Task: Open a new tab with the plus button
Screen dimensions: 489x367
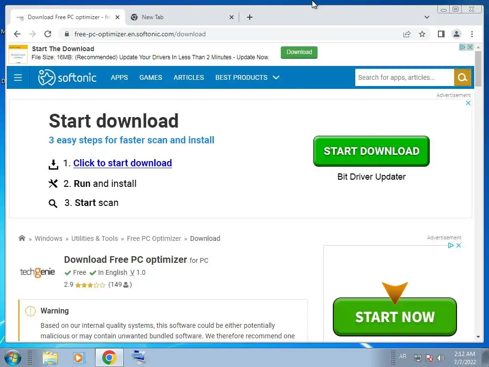Action: coord(249,17)
